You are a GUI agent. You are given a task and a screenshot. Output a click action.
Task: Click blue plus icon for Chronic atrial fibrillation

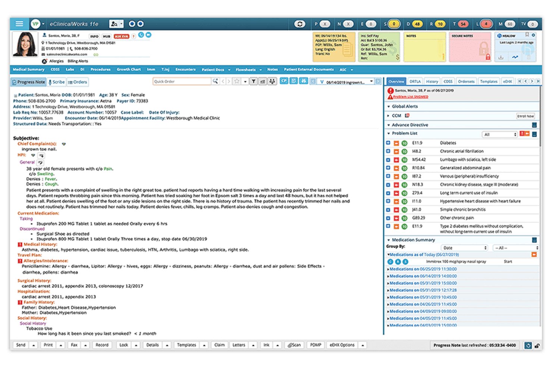click(388, 151)
